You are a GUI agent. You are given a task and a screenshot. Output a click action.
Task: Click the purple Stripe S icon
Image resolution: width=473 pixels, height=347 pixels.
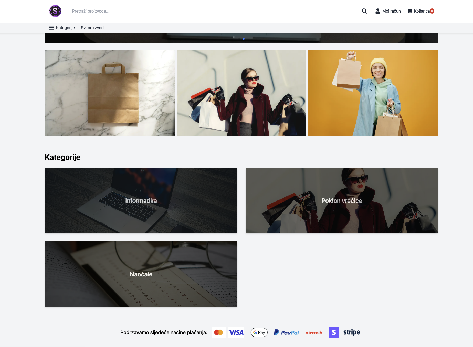[334, 332]
